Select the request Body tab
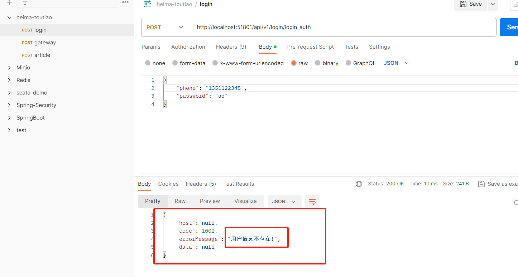Screen dimensions: 518x277 tap(268, 47)
